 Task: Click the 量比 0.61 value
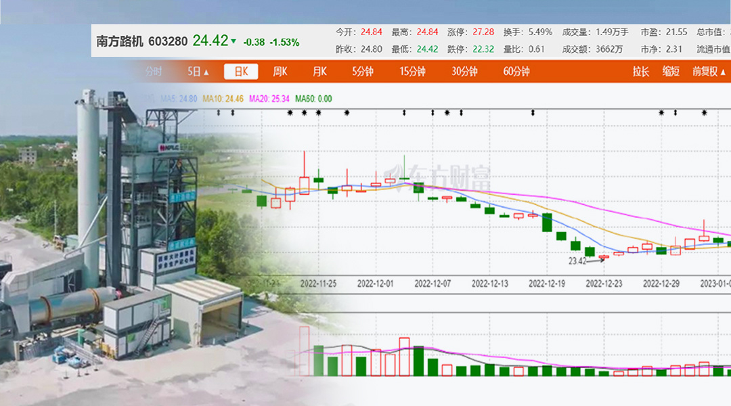pyautogui.click(x=536, y=49)
